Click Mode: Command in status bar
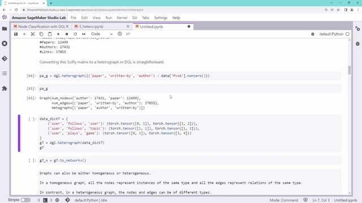 (284, 200)
